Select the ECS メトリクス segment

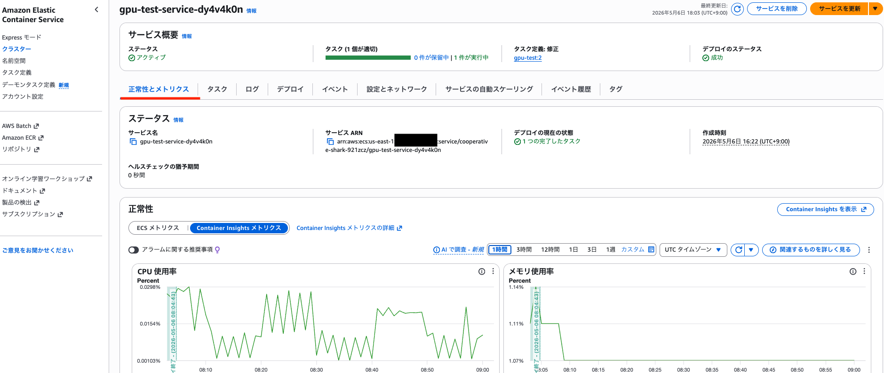coord(158,228)
